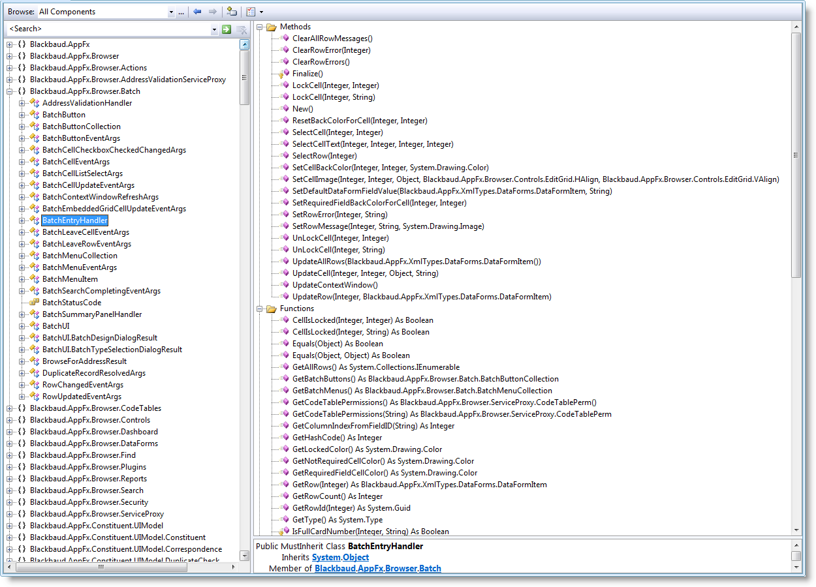Click the Clear Search icon
This screenshot has height=587, width=816.
[242, 29]
